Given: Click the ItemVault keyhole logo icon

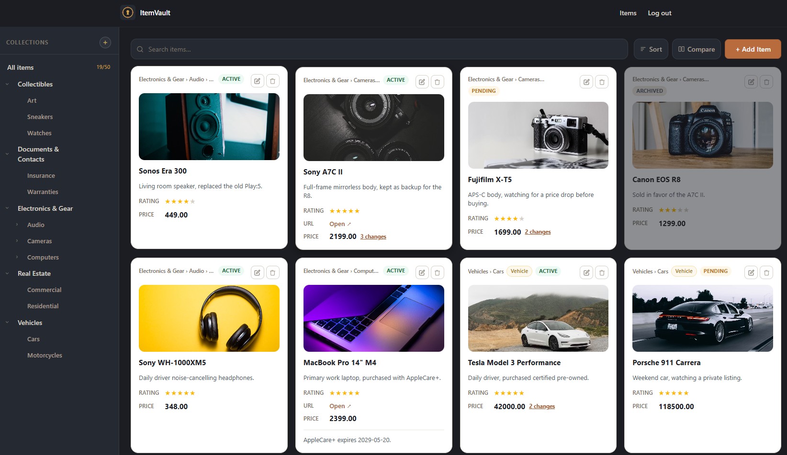Looking at the screenshot, I should tap(128, 12).
